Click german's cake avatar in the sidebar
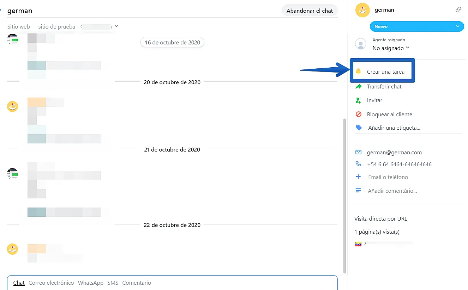Screen dimensions: 468x290 coord(362,10)
